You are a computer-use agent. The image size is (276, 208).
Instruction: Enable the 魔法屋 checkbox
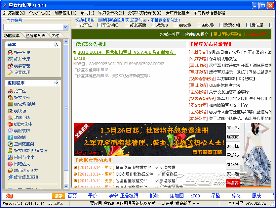pyautogui.click(x=248, y=25)
